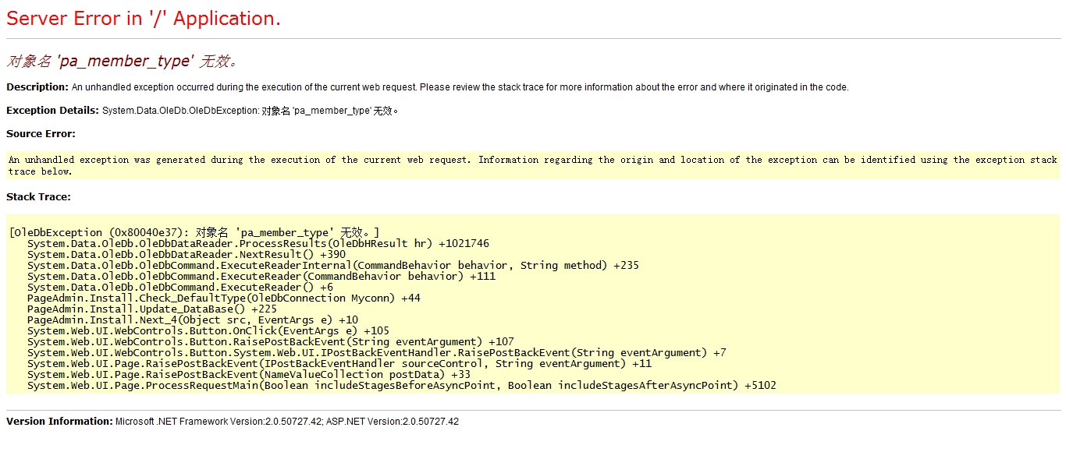Click the 'Stack Trace:' label

(38, 197)
